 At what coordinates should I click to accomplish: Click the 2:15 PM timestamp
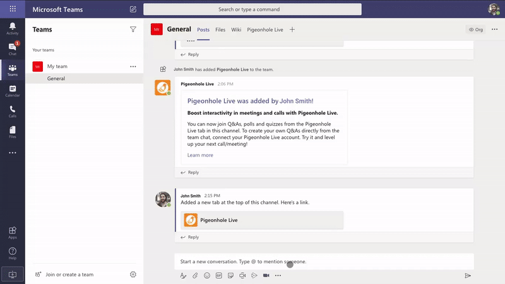[212, 196]
